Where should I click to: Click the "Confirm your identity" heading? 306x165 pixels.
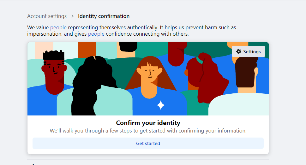(148, 123)
